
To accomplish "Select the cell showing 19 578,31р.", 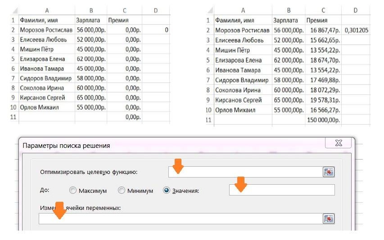I will click(323, 100).
